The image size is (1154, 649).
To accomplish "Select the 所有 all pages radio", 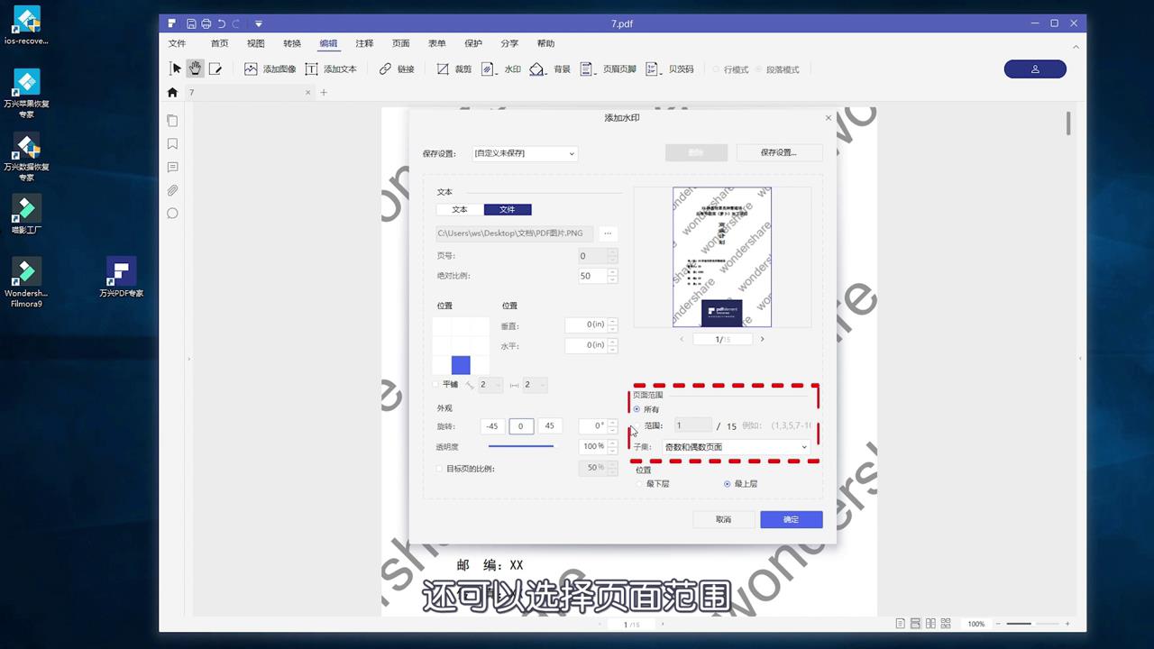I will click(x=637, y=409).
